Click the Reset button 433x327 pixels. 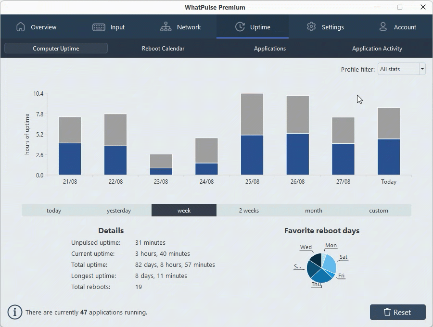click(x=398, y=312)
